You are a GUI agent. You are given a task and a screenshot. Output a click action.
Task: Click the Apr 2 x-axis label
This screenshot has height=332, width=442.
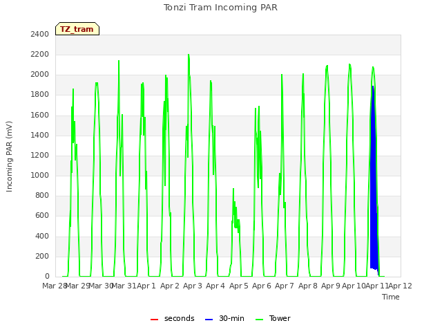point(170,286)
